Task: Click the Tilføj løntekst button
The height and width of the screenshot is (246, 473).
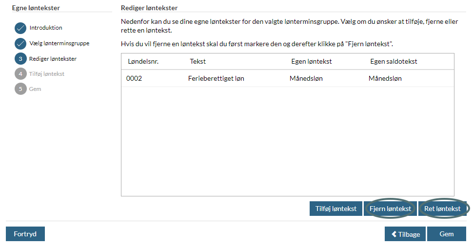Action: click(336, 209)
